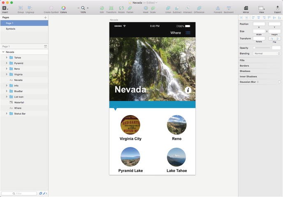Zoom in with the plus button

(x=88, y=8)
